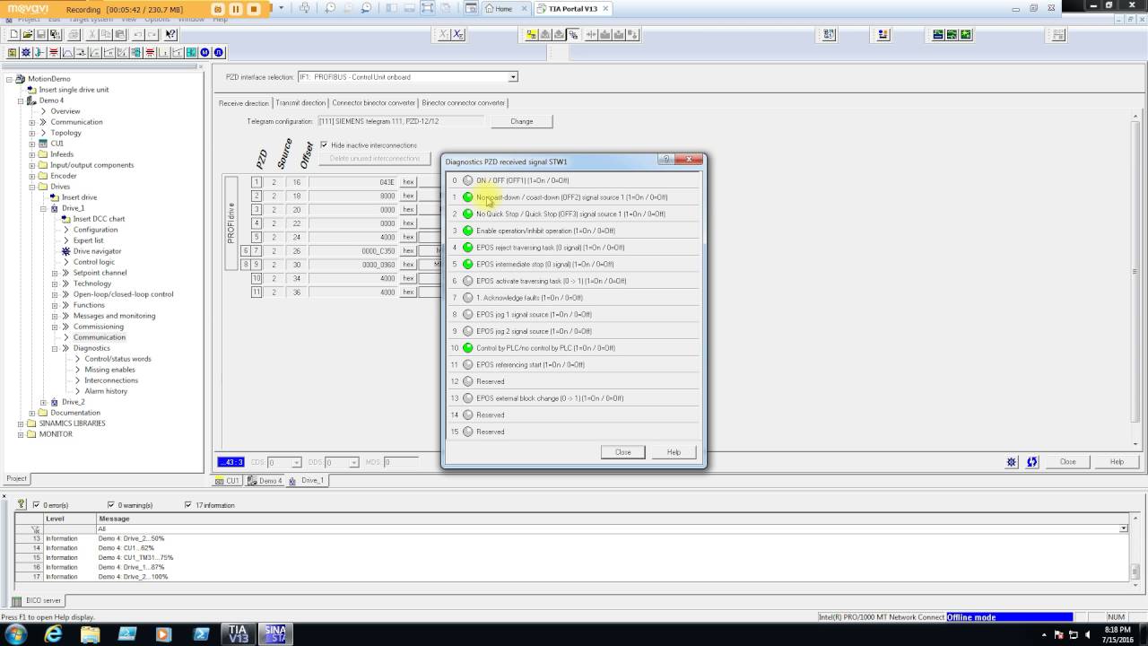Screen dimensions: 1148x646
Task: Click the first green monitor toolbar icon
Action: pos(938,35)
